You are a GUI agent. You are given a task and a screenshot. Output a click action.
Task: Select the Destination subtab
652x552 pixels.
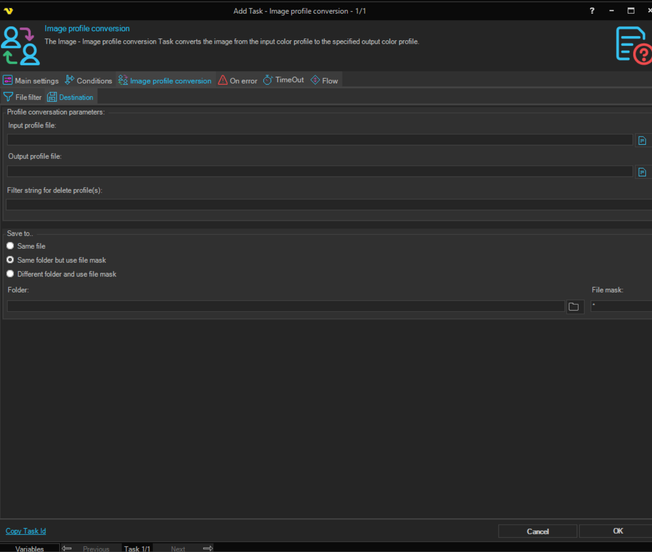(x=71, y=97)
